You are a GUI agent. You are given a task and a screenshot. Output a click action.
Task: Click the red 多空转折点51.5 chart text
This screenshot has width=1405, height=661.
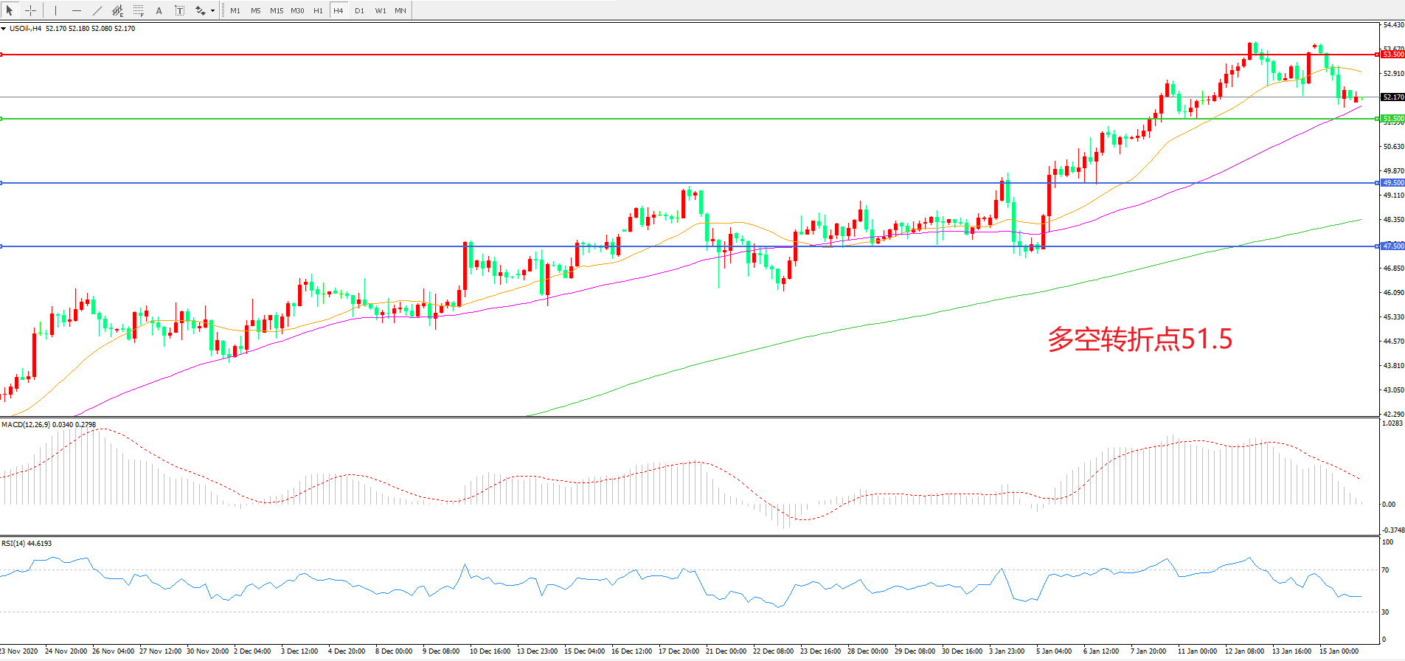(x=1139, y=339)
